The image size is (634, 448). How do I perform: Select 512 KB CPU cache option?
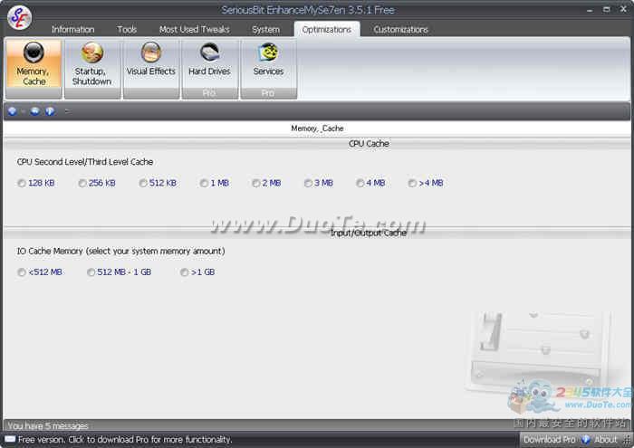158,183
